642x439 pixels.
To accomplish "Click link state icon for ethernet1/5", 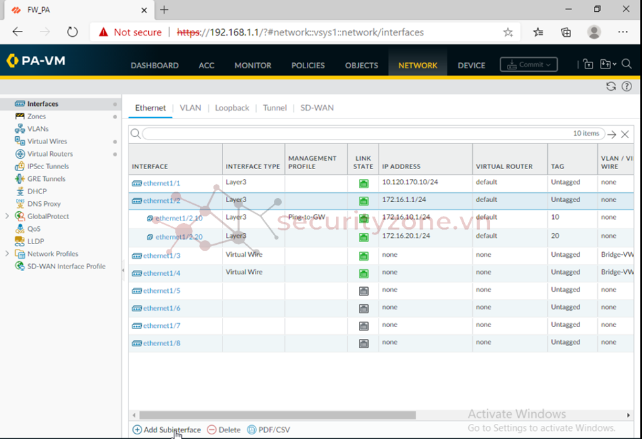I will [363, 292].
